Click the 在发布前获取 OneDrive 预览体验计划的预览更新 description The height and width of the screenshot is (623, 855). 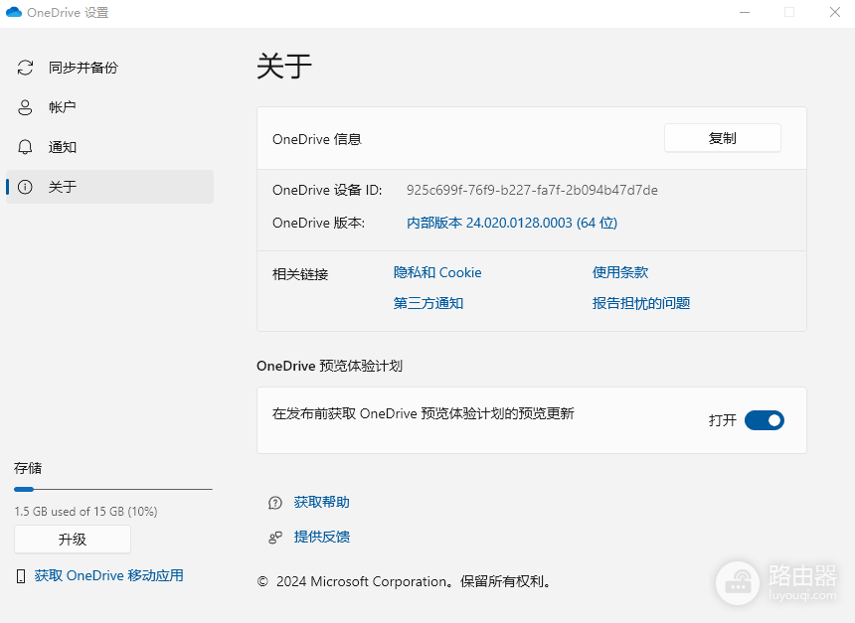click(424, 413)
